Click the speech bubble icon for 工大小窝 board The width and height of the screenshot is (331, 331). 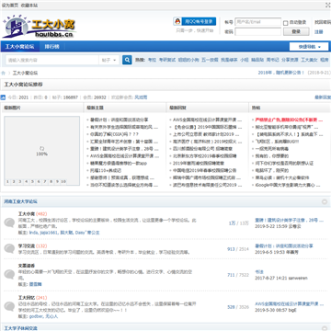(x=9, y=223)
